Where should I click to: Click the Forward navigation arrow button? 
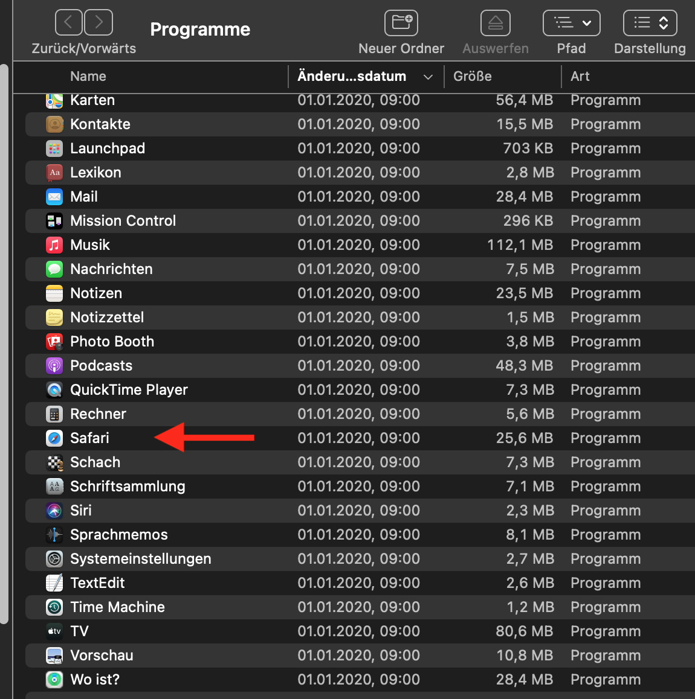(x=99, y=22)
